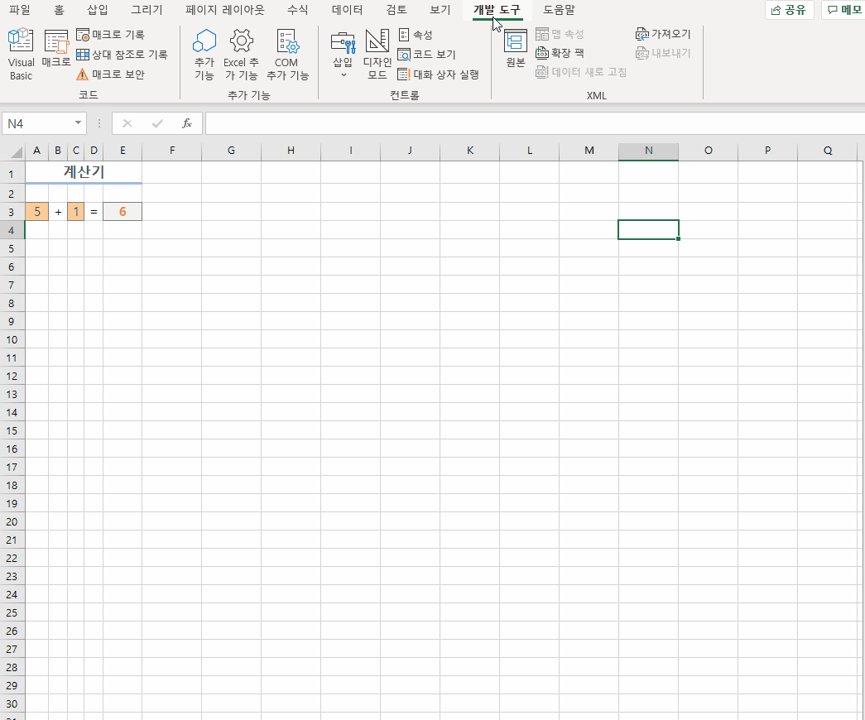Click the Select All corner triangle
865x720 pixels.
[16, 151]
